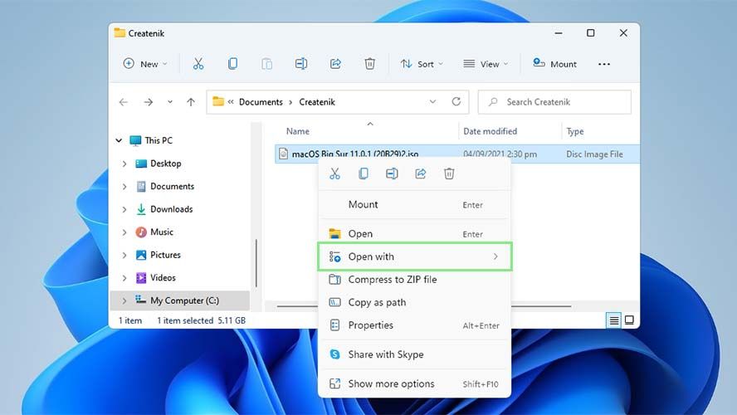Click the Createnik folder icon in the title bar
Viewport: 737px width, 415px height.
tap(120, 33)
